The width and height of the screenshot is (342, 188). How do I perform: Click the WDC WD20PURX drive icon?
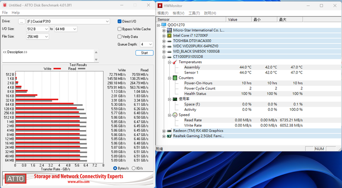coord(169,46)
